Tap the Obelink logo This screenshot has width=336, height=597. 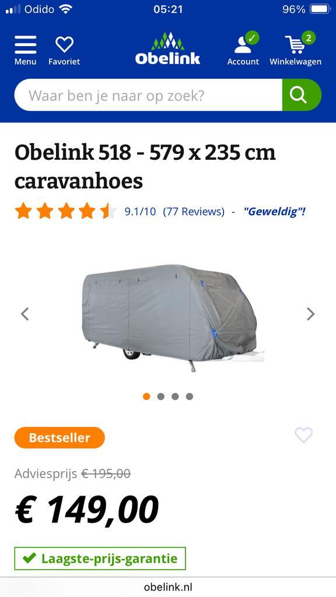coord(167,48)
